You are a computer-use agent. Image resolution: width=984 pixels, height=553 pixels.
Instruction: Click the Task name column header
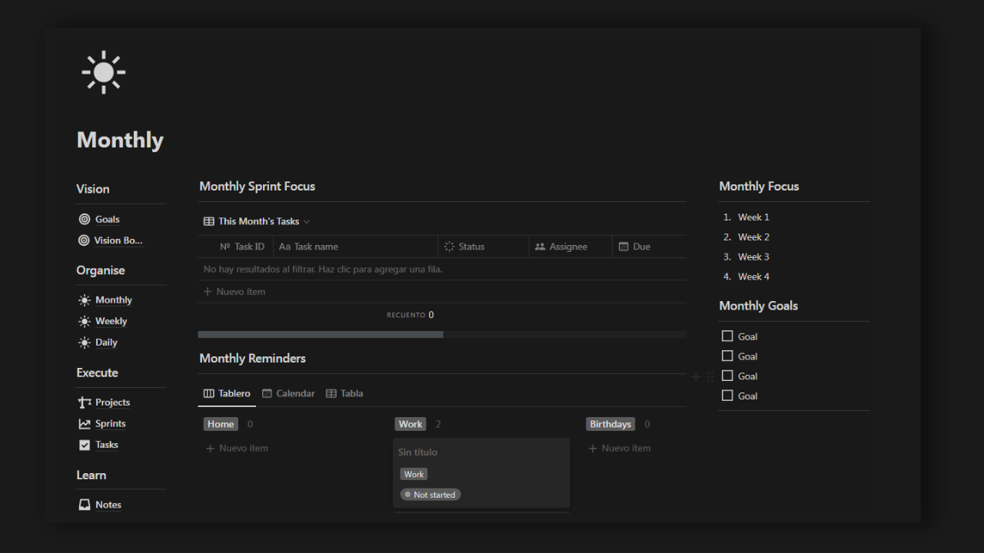[x=356, y=247]
